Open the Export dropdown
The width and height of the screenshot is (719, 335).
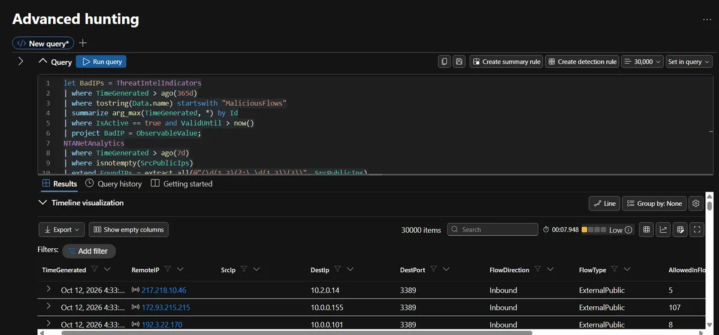click(x=62, y=230)
